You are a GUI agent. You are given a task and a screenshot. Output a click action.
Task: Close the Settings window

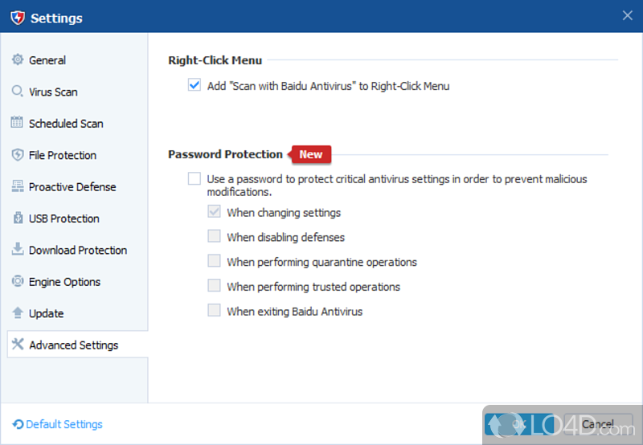[x=628, y=15]
